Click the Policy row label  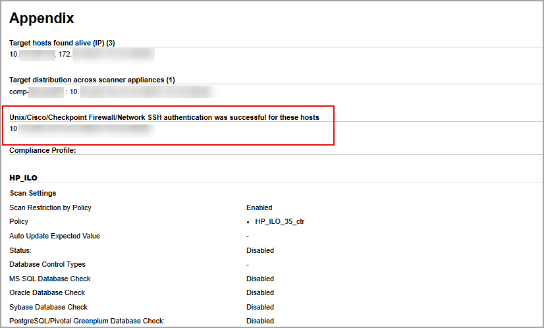pos(18,222)
